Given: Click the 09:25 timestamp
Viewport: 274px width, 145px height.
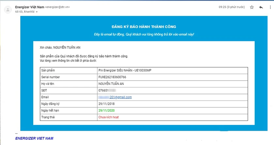Looking at the screenshot, I should click(x=232, y=7).
